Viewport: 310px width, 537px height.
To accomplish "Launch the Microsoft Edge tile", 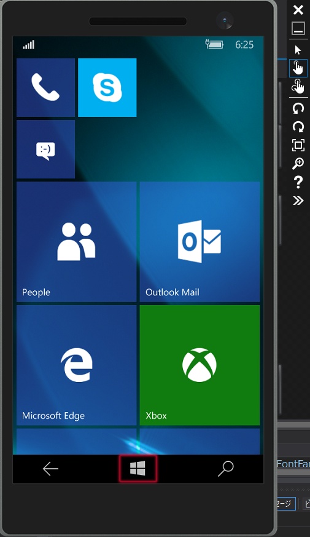I will click(x=77, y=365).
